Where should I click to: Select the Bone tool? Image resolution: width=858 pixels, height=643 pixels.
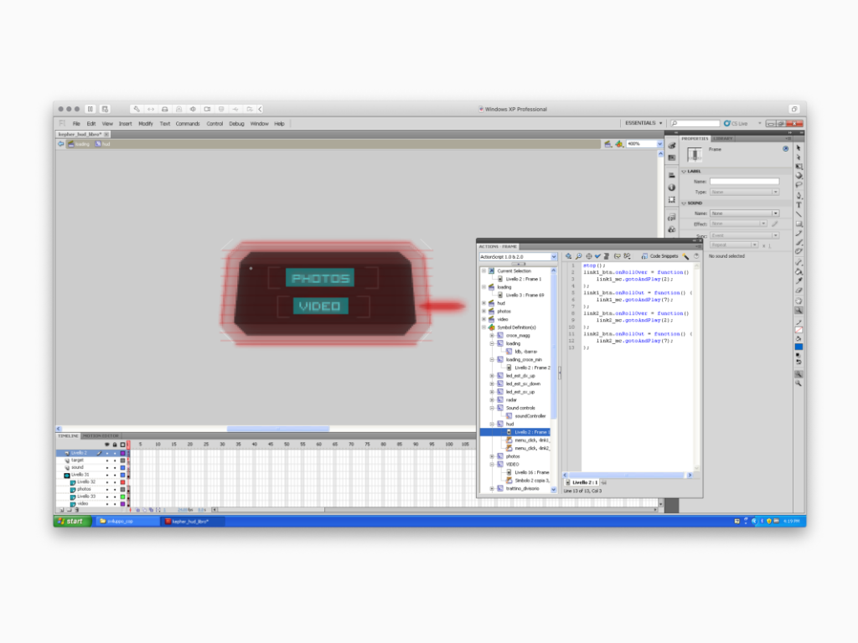[799, 262]
